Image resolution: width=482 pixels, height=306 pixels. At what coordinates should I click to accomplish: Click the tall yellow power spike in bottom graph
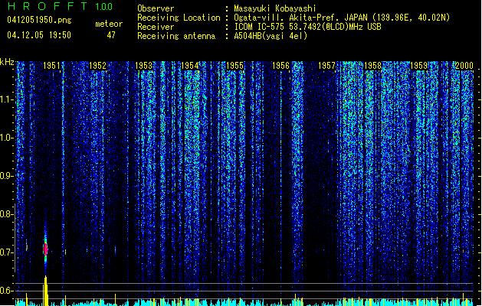45,291
